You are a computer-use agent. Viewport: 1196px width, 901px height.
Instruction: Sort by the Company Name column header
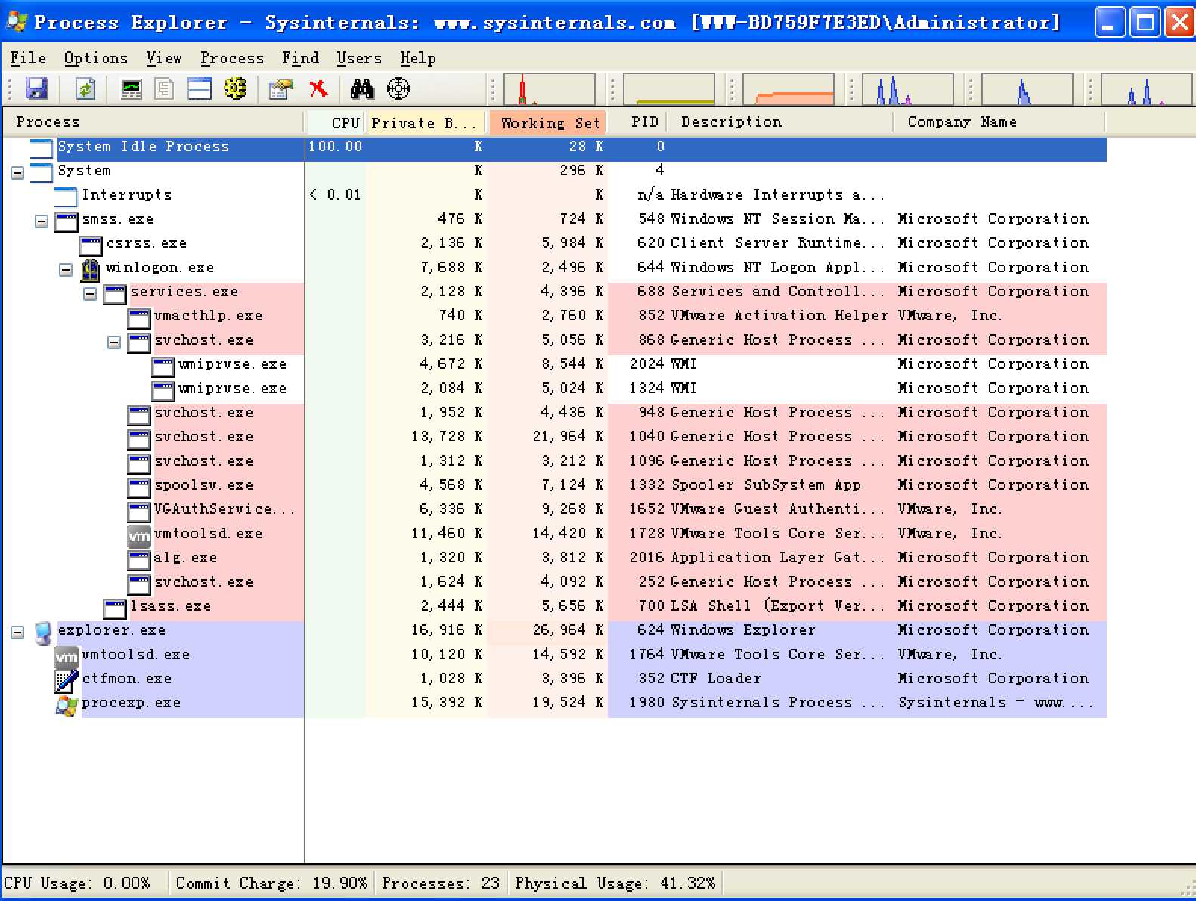click(x=1000, y=122)
